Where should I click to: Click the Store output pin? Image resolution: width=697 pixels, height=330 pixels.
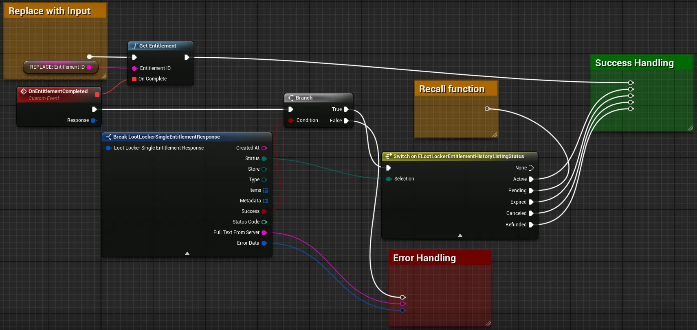coord(264,169)
